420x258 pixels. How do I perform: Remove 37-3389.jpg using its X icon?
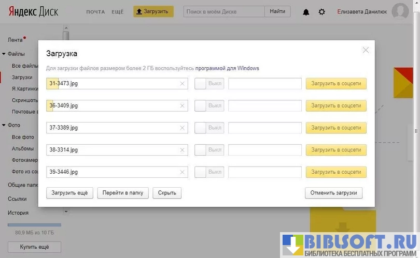click(182, 128)
